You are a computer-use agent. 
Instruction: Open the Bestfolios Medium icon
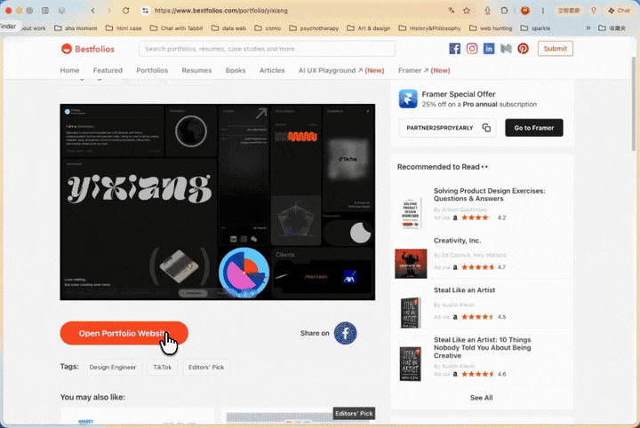pos(506,49)
